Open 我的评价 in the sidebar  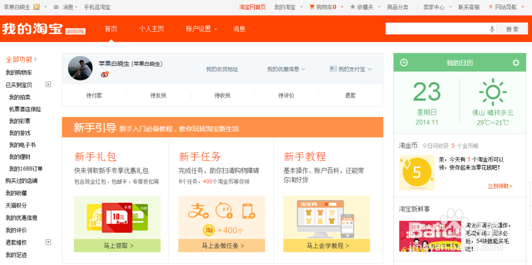click(x=16, y=230)
